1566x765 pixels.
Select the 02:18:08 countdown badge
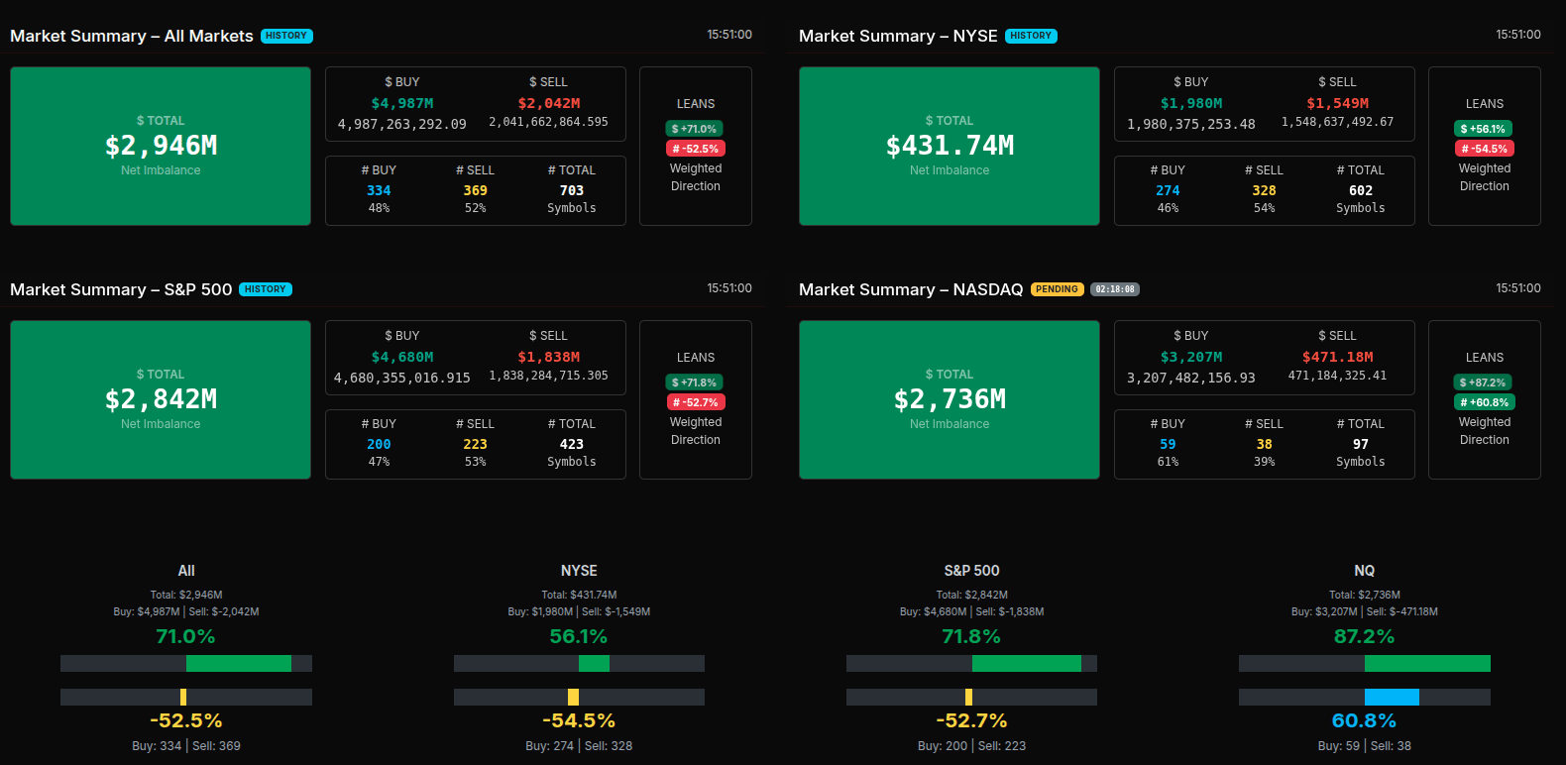pos(1115,289)
